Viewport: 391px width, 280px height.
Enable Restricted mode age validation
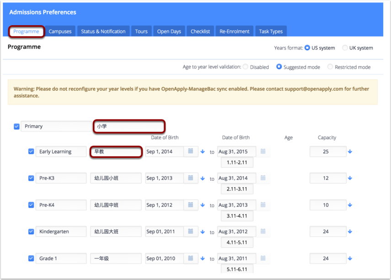click(330, 67)
